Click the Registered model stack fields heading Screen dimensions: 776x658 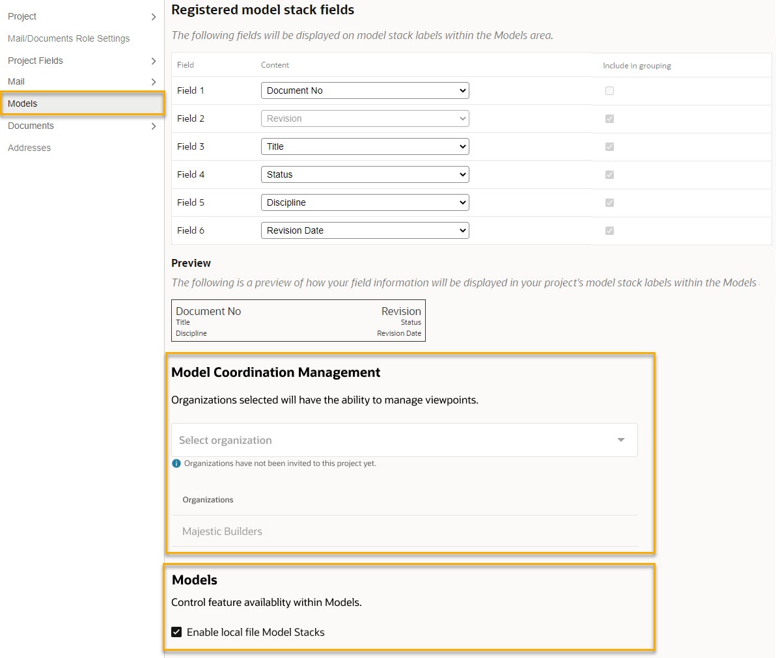pyautogui.click(x=263, y=10)
